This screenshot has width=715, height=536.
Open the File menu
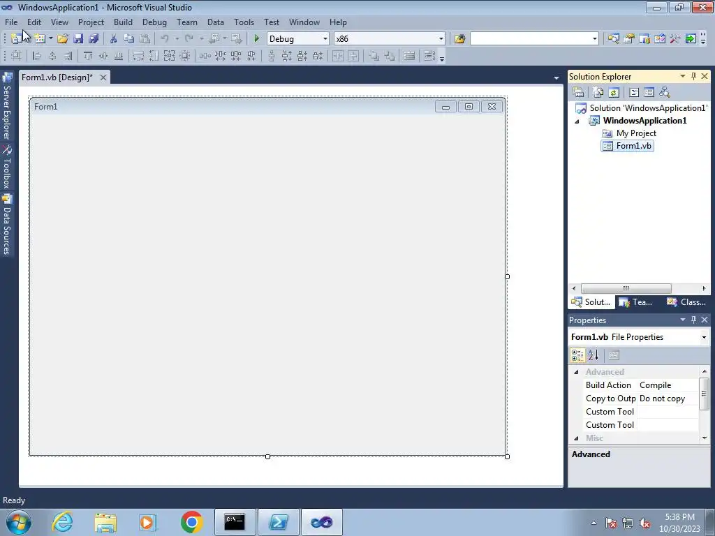pos(11,22)
